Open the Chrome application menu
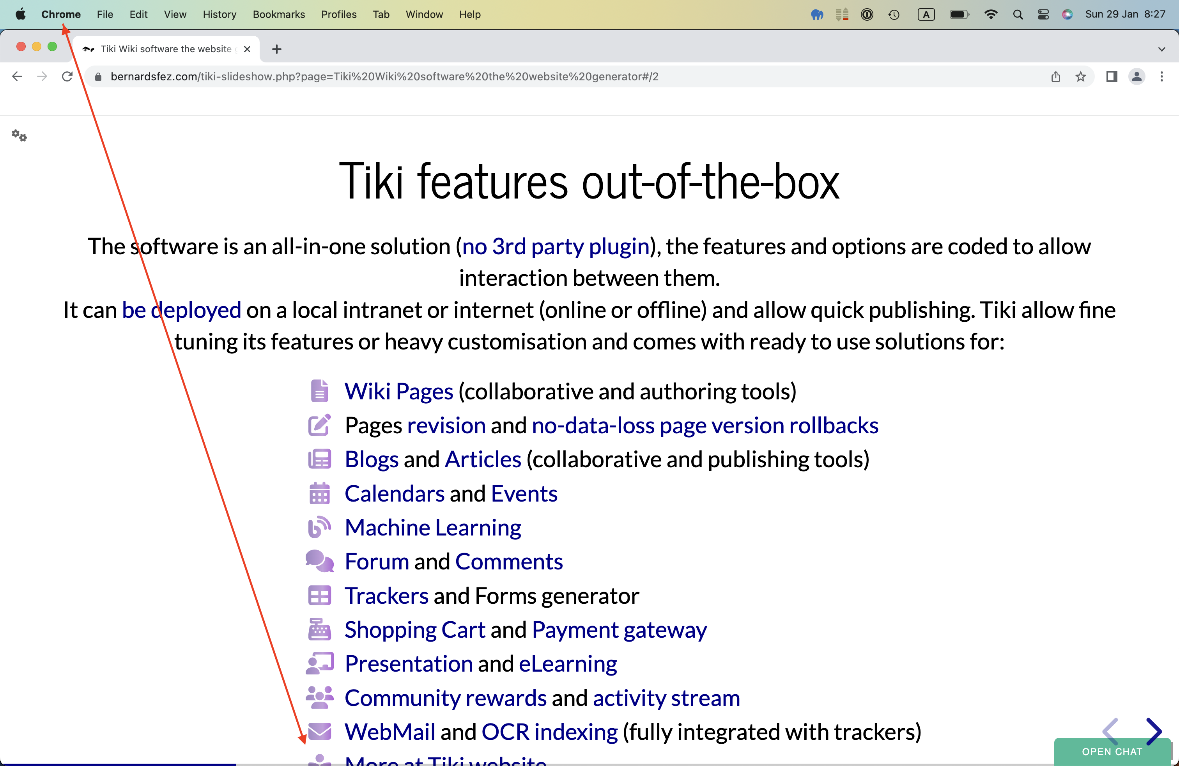This screenshot has height=766, width=1179. click(61, 14)
